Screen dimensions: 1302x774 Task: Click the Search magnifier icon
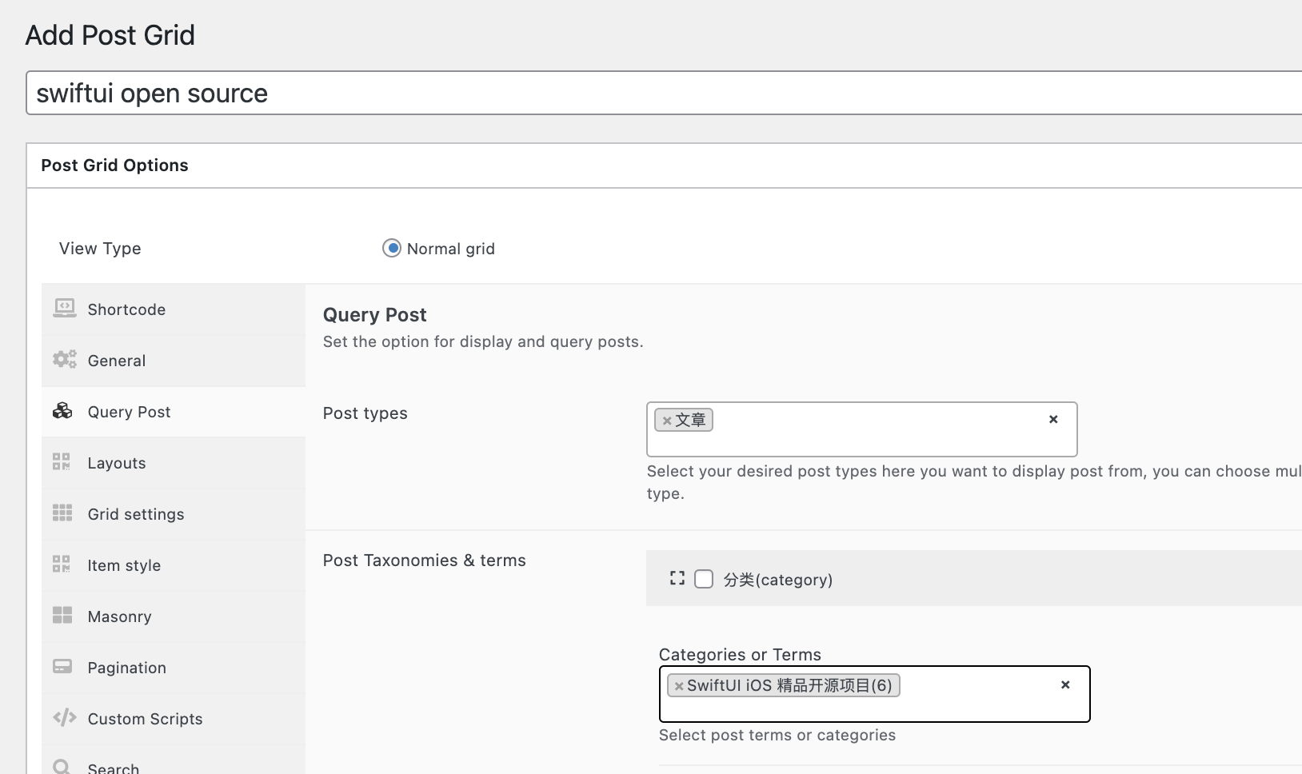[62, 767]
